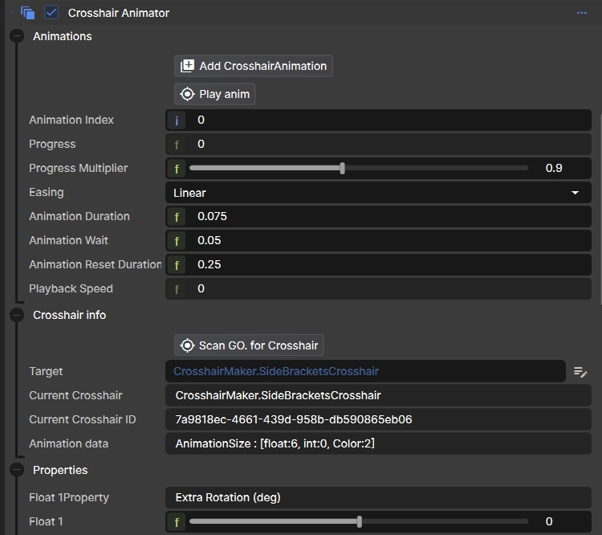Click the Animation Duration float icon

point(177,217)
